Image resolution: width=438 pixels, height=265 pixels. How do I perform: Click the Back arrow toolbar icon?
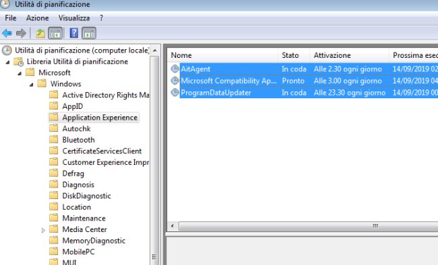7,34
